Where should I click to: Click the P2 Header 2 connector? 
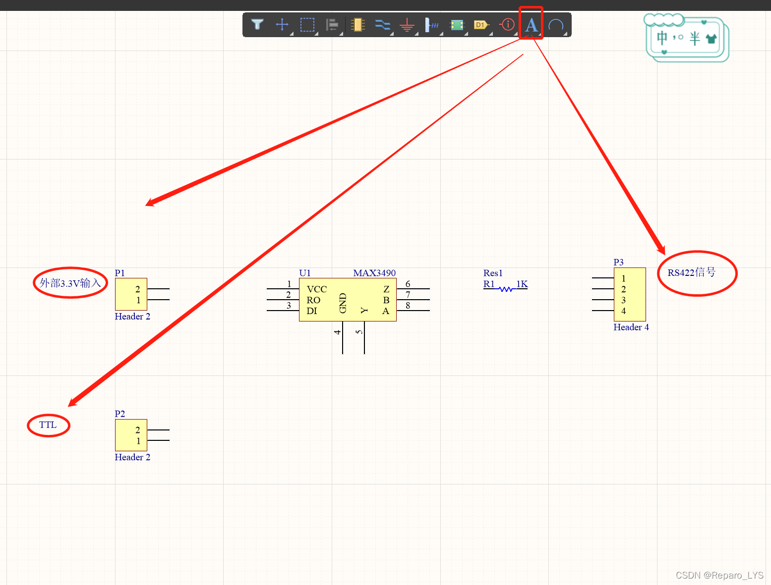tap(131, 435)
